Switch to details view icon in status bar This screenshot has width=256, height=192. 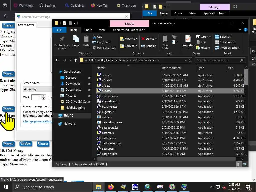pos(238,164)
